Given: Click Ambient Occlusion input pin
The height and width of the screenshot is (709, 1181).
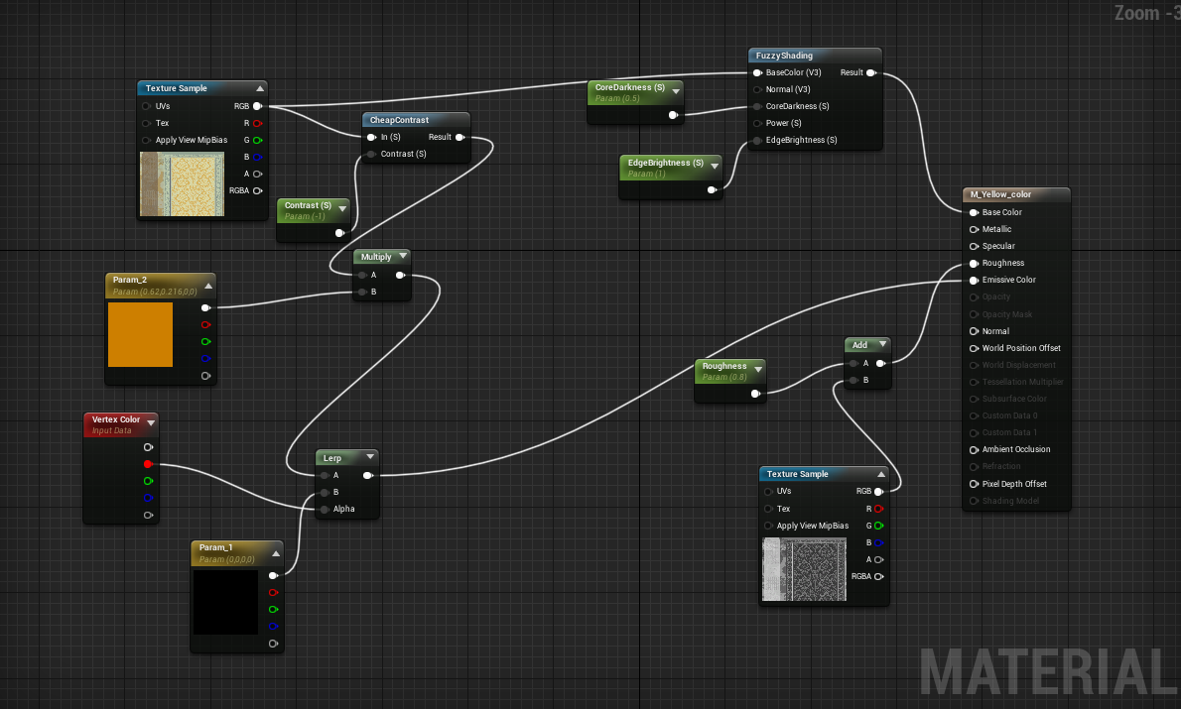Looking at the screenshot, I should 974,449.
